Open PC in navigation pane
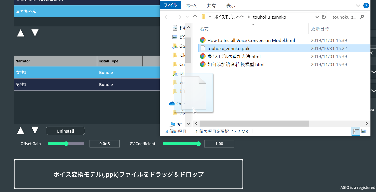 (x=176, y=125)
